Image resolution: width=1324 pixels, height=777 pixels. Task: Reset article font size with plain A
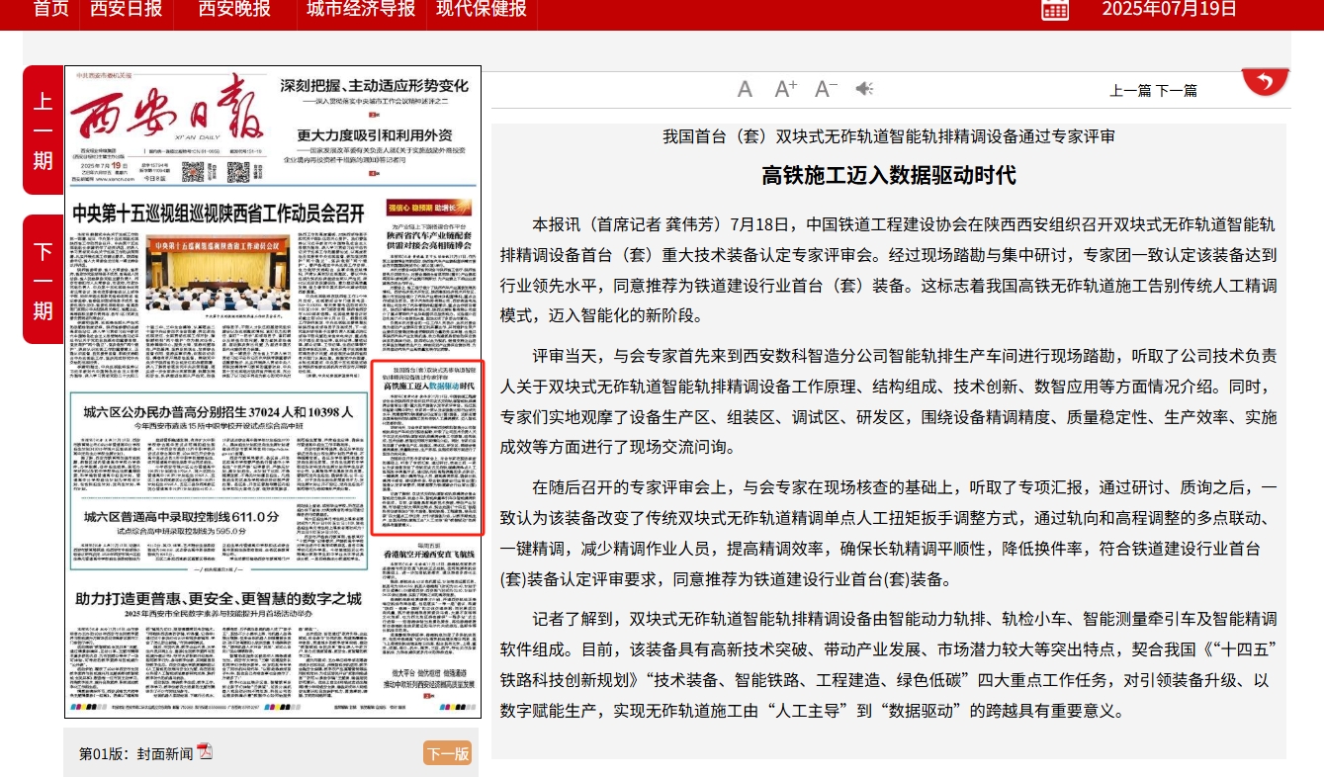coord(746,90)
